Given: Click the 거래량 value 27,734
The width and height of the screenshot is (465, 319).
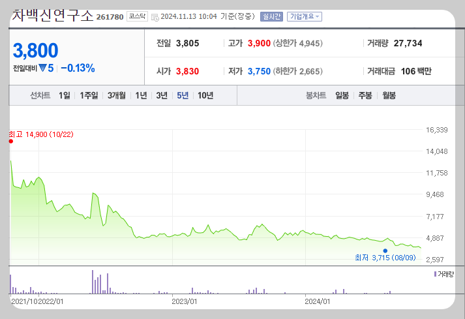Looking at the screenshot, I should pyautogui.click(x=408, y=43).
